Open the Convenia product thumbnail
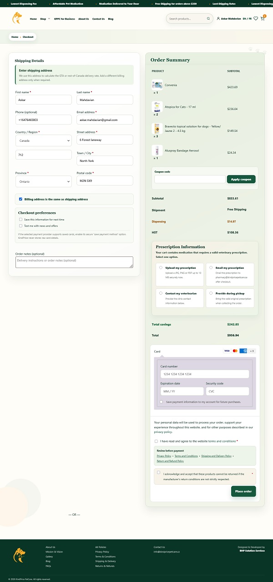 [157, 85]
